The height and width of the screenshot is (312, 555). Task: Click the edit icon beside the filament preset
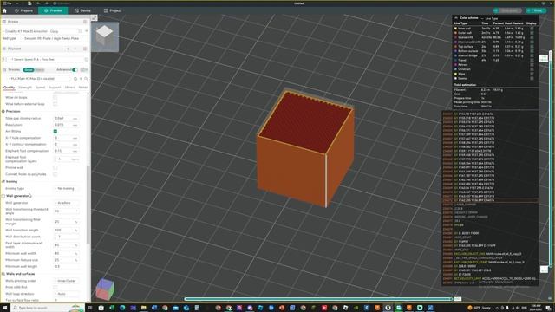tap(87, 60)
